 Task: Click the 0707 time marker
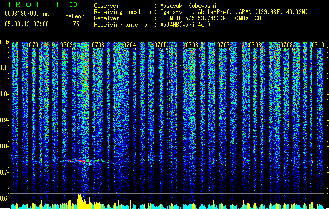pyautogui.click(x=223, y=45)
